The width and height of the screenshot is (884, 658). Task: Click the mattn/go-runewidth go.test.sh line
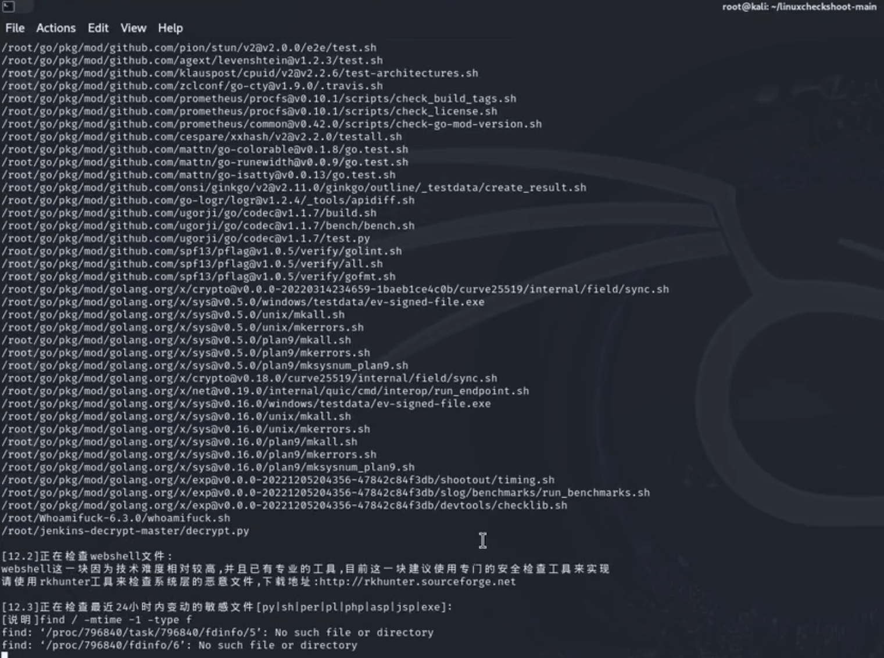[205, 163]
